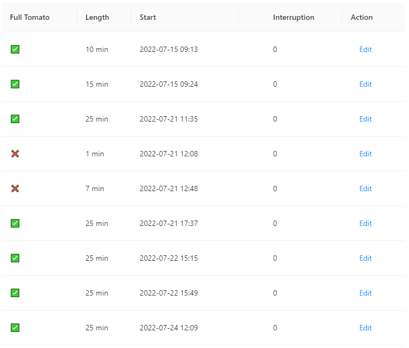This screenshot has width=409, height=348.
Task: Select the '10 min' length cell
Action: 97,49
